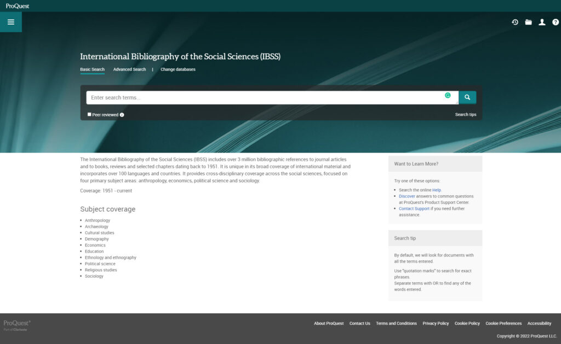Switch to the Advanced Search tab
Screen dimensions: 561x344
(x=129, y=69)
